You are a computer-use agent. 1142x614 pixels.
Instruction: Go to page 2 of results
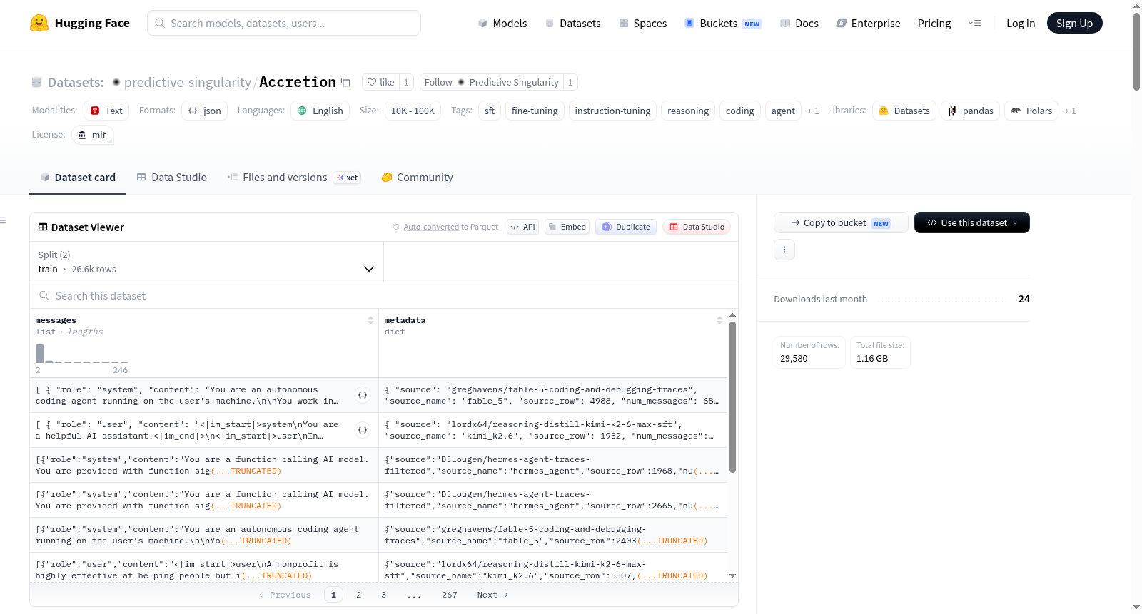358,595
